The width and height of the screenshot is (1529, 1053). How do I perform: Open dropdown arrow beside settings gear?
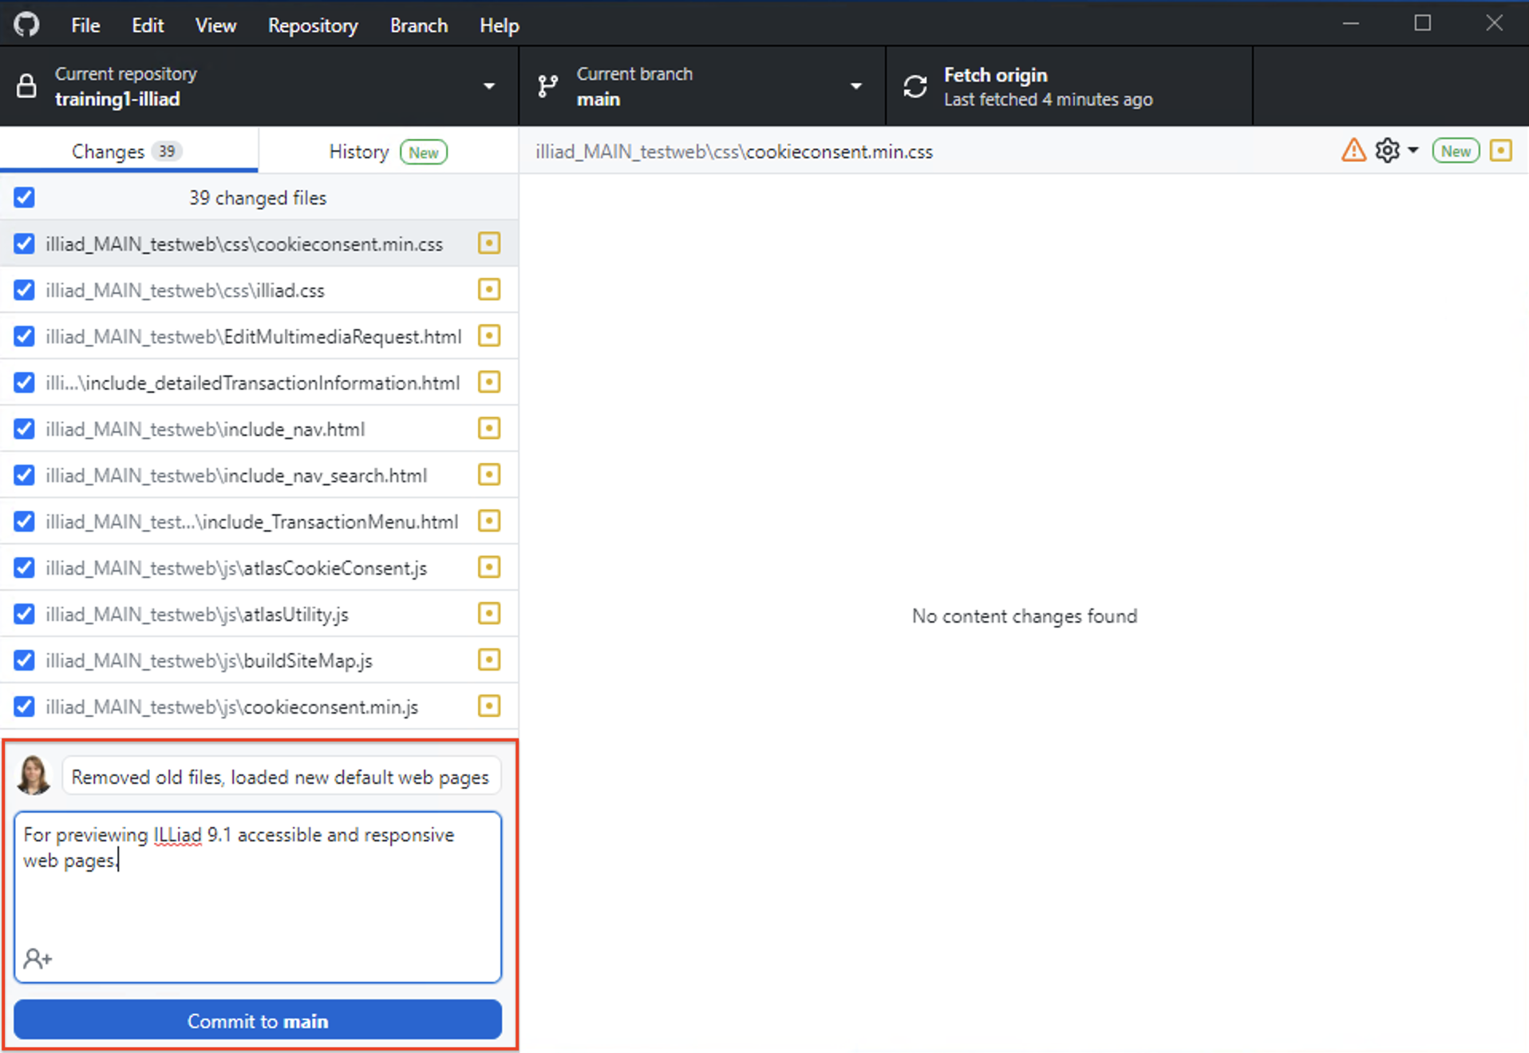pos(1413,150)
